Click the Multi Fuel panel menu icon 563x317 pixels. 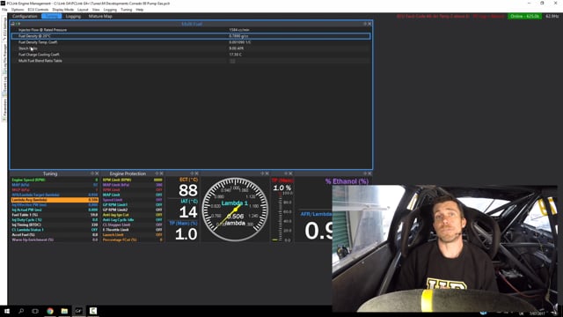point(13,24)
